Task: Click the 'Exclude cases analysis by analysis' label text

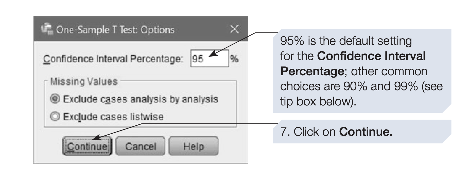Action: pyautogui.click(x=140, y=99)
